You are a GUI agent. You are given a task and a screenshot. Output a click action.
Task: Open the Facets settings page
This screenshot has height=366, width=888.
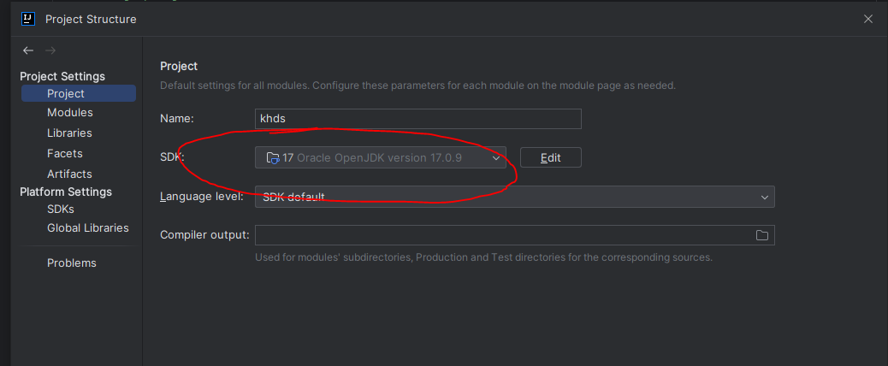pyautogui.click(x=64, y=153)
